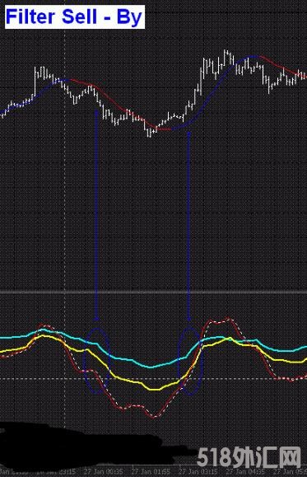Click the highest price bar on the chart
The height and width of the screenshot is (477, 307).
226,56
